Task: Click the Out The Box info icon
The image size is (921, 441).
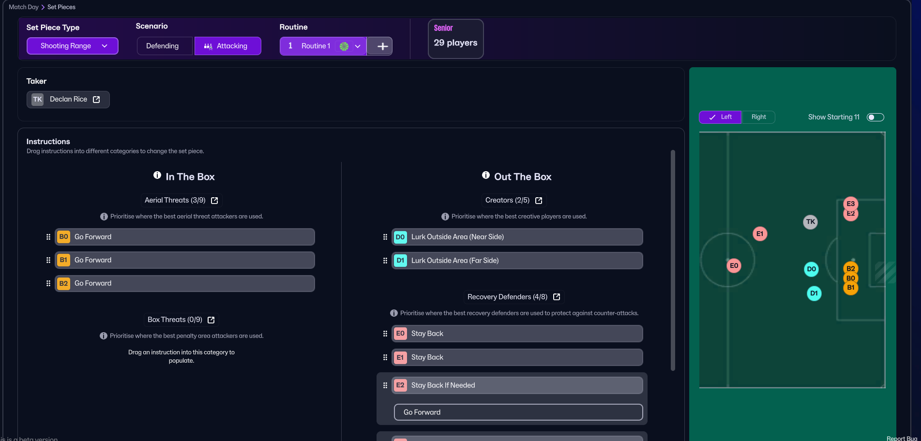Action: 486,176
